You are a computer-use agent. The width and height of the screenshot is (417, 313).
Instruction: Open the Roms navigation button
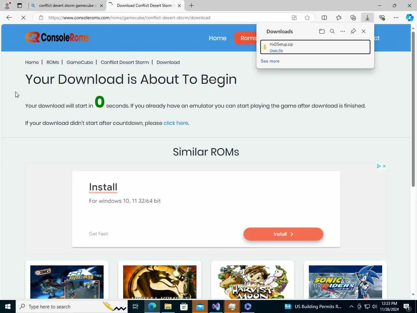pos(246,38)
